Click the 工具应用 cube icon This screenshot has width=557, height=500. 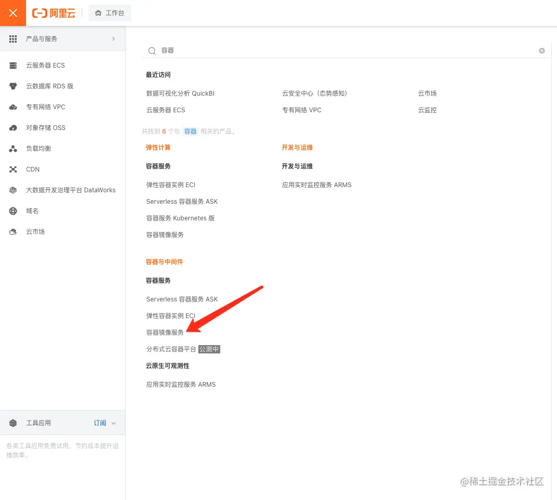click(x=13, y=423)
